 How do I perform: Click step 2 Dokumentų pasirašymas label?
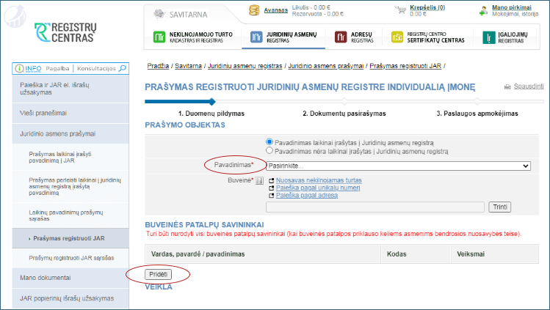(344, 114)
